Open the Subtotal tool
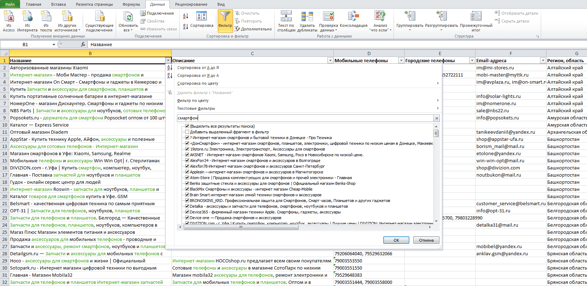587x286 pixels. click(x=476, y=21)
